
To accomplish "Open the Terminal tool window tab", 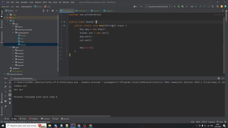I will coord(45,119).
